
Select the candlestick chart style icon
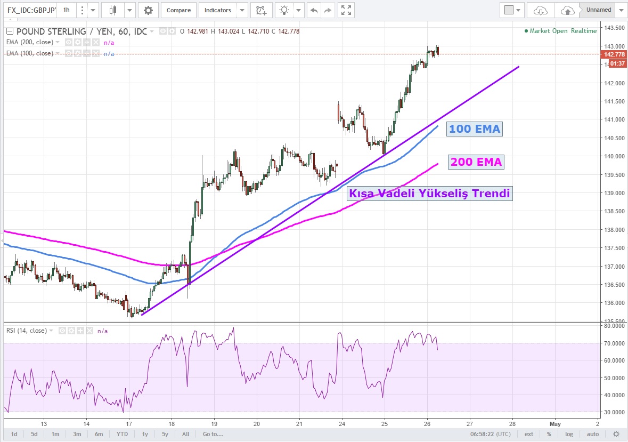(112, 10)
